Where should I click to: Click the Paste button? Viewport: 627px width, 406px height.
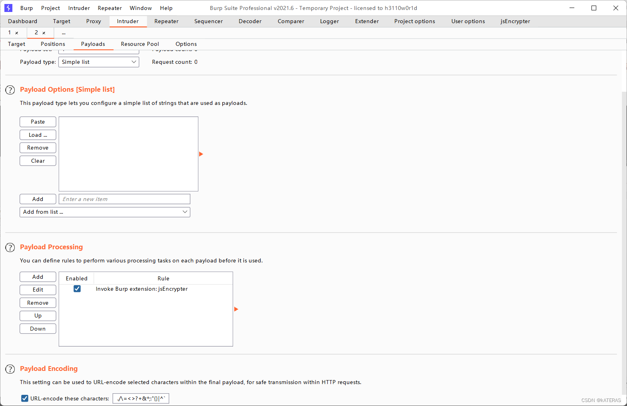click(x=38, y=122)
